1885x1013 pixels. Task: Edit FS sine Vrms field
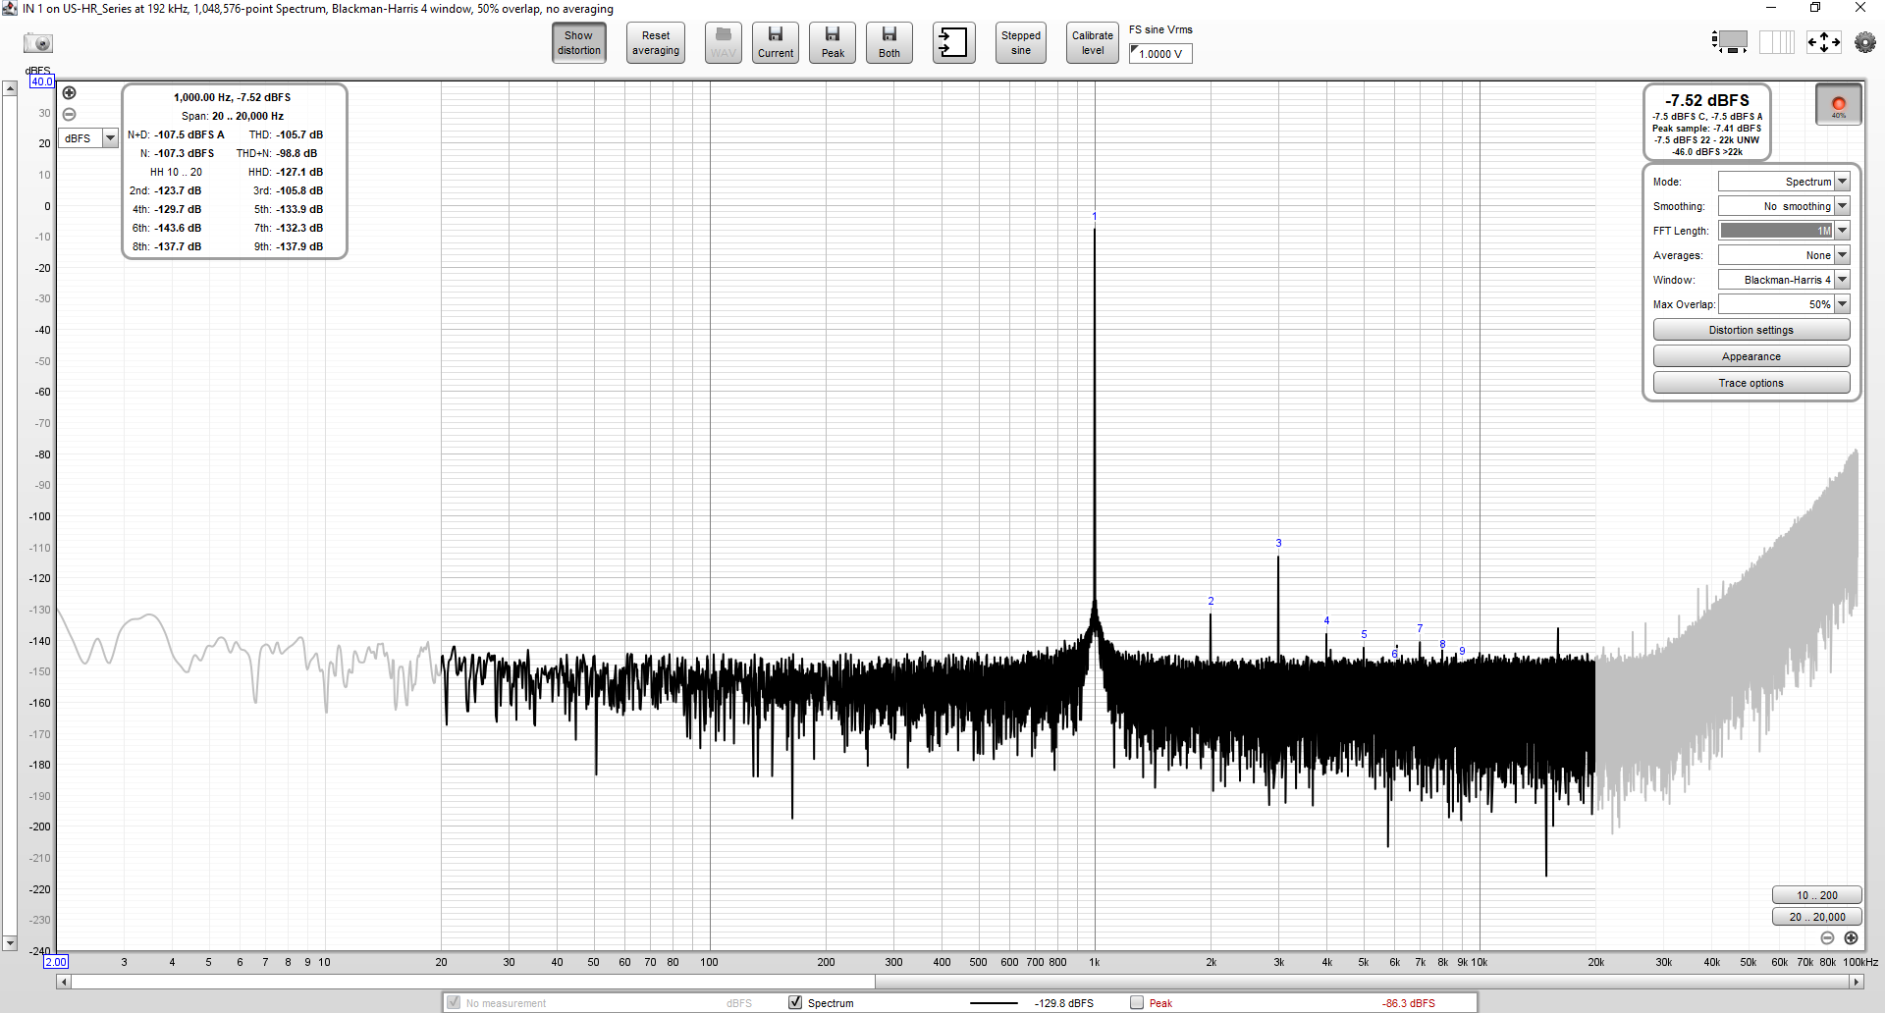click(x=1160, y=54)
